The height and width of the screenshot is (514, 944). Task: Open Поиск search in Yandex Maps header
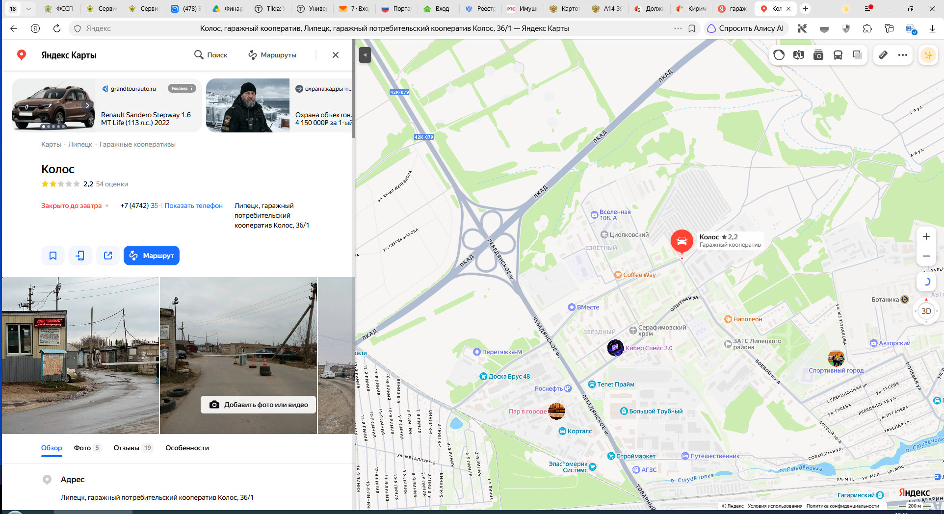coord(211,55)
